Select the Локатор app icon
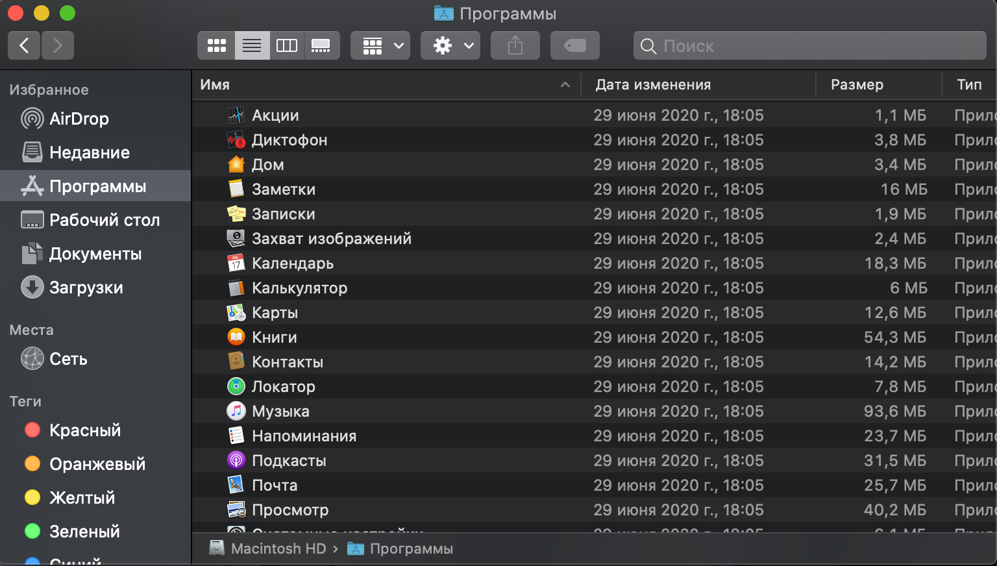This screenshot has width=997, height=566. (x=236, y=387)
